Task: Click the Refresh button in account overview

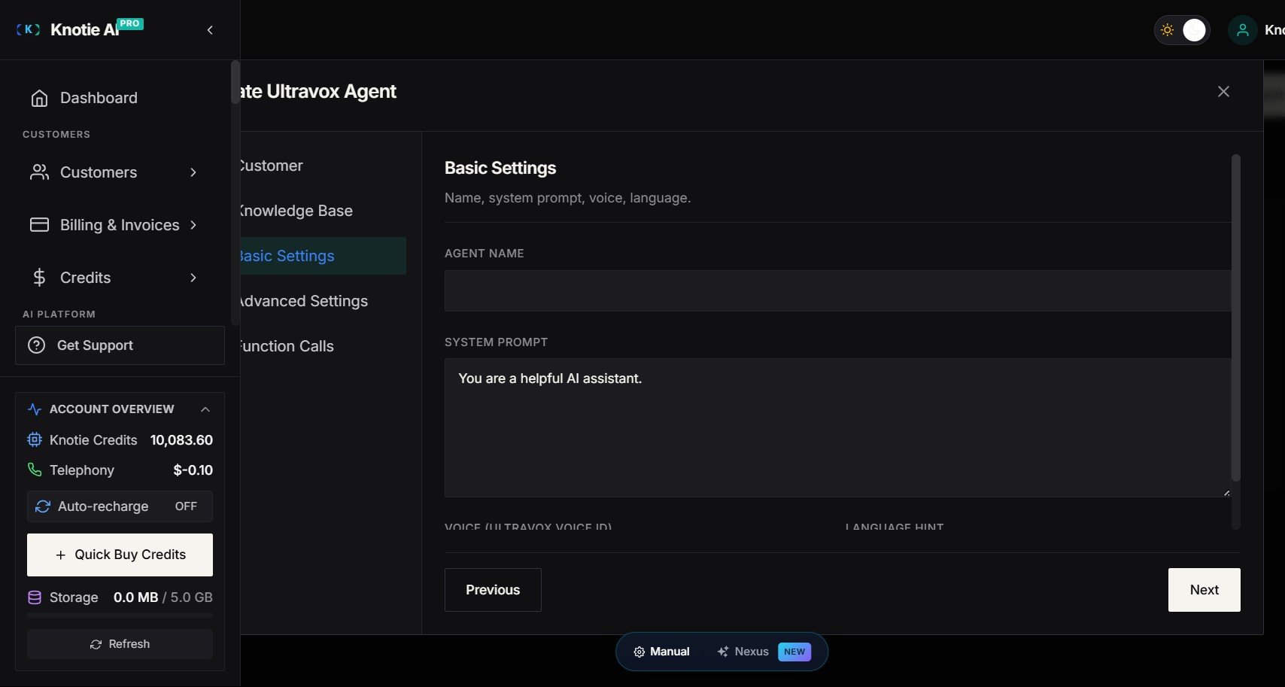Action: (x=120, y=644)
